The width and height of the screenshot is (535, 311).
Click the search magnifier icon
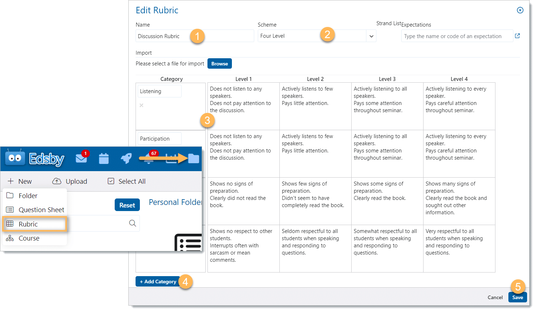tap(132, 223)
